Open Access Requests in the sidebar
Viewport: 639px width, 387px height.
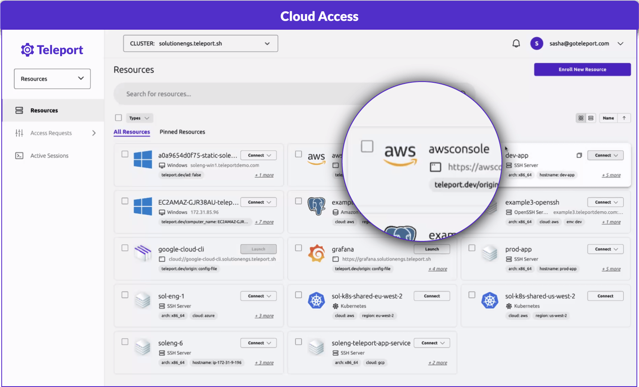[x=53, y=133]
